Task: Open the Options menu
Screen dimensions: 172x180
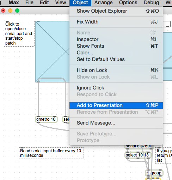Action: (128, 2)
